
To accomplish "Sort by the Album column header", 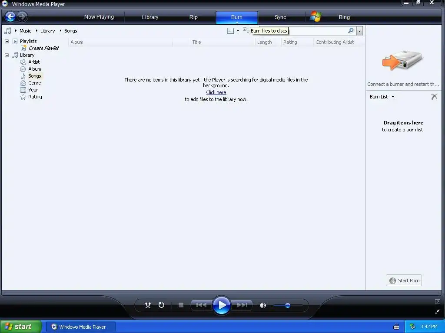I will pyautogui.click(x=120, y=42).
